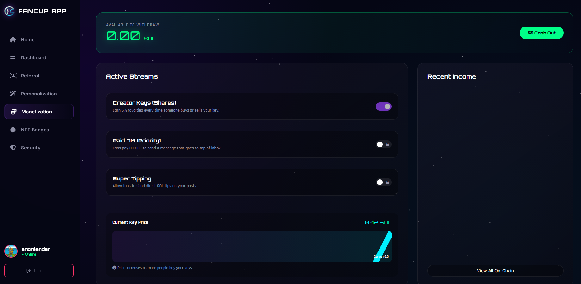Click the Home house icon
581x284 pixels.
click(13, 40)
